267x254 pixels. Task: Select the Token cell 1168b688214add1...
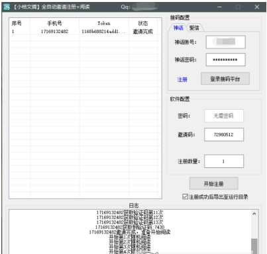pyautogui.click(x=103, y=32)
